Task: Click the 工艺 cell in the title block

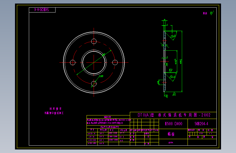Action: pos(147,137)
